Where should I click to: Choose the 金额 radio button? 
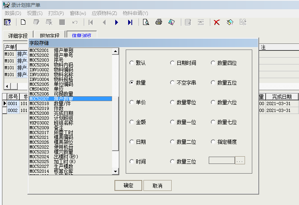132,122
